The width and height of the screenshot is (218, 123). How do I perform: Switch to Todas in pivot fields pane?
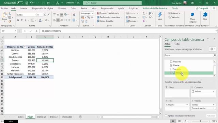[177, 44]
